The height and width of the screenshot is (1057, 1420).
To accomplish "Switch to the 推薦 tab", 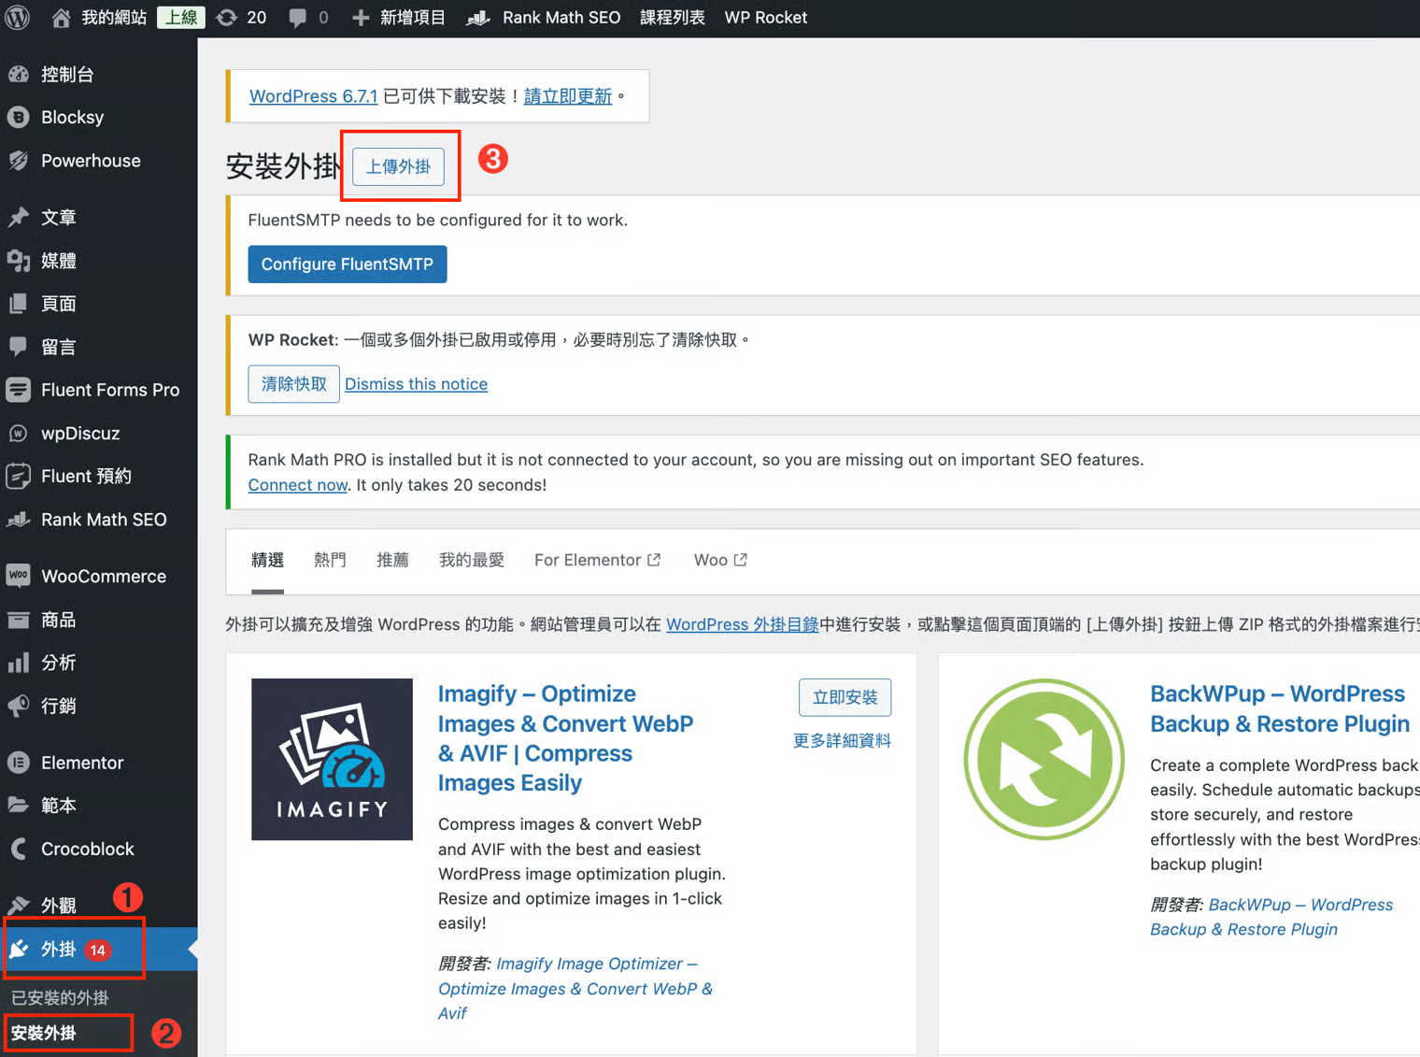I will [x=392, y=560].
